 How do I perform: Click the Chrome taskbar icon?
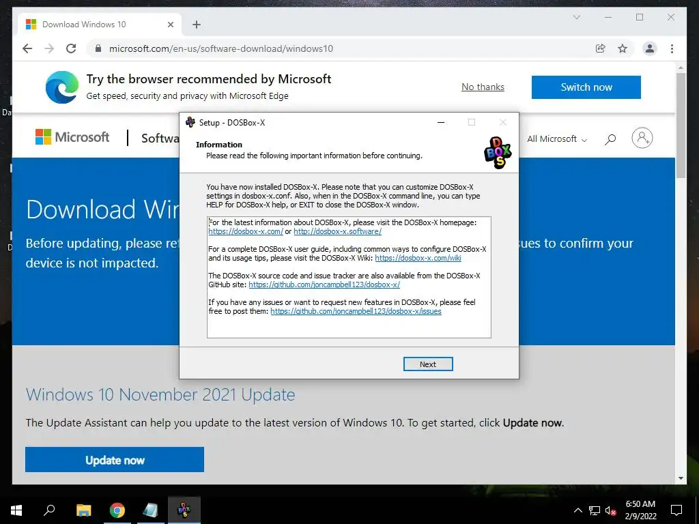(117, 510)
